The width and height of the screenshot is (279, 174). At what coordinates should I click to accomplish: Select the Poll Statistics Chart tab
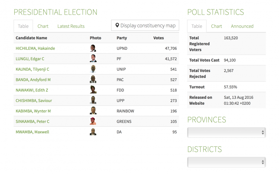tap(216, 26)
